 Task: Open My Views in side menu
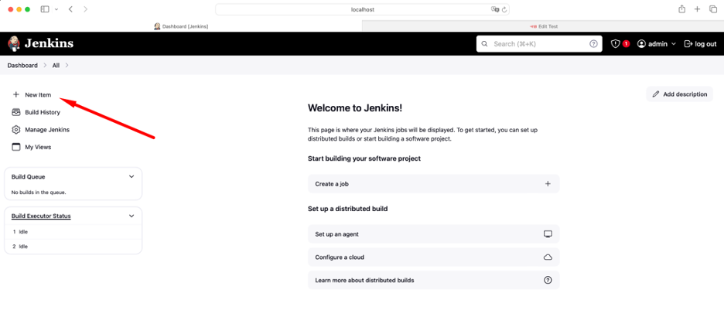coord(38,147)
